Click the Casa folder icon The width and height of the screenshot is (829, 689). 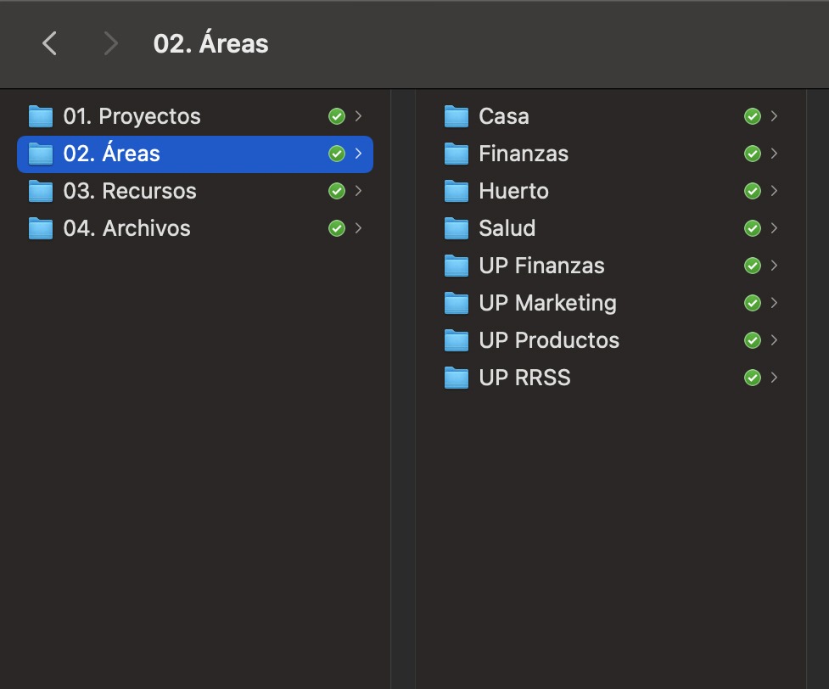point(457,116)
